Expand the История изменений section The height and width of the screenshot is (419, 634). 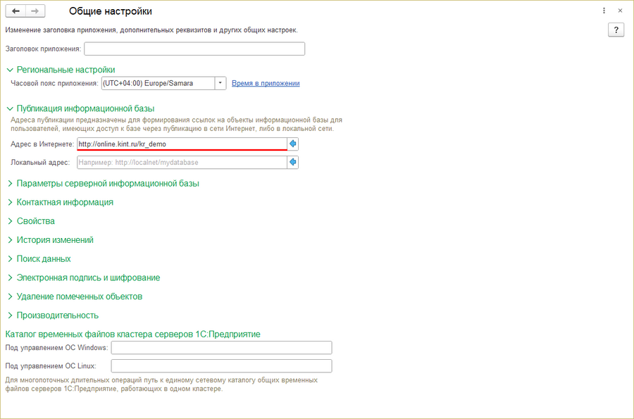click(x=51, y=240)
